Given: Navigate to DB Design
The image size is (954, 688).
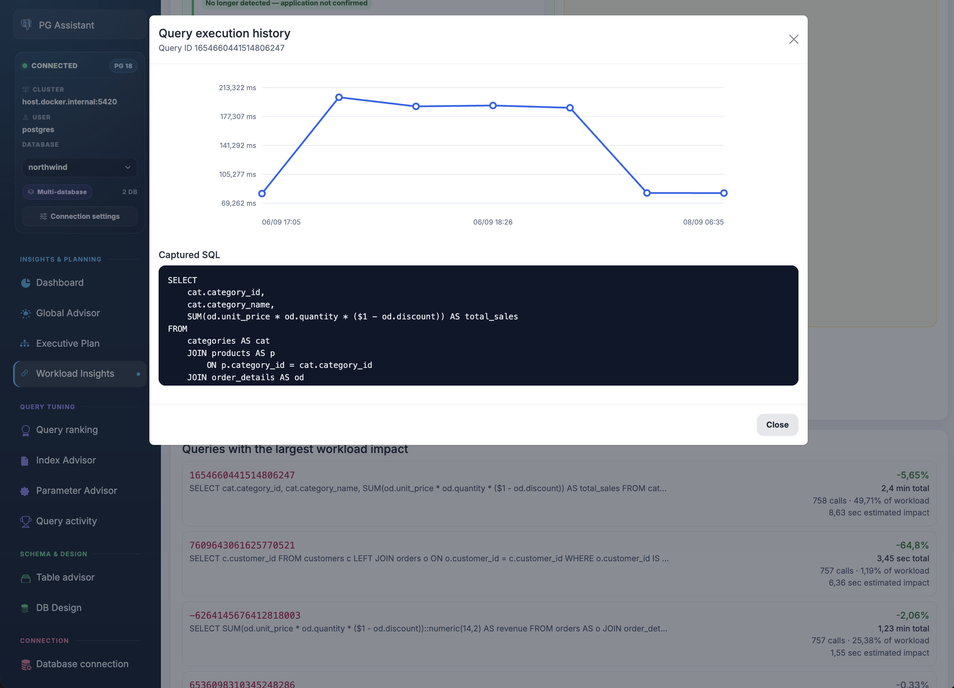Looking at the screenshot, I should [79, 607].
